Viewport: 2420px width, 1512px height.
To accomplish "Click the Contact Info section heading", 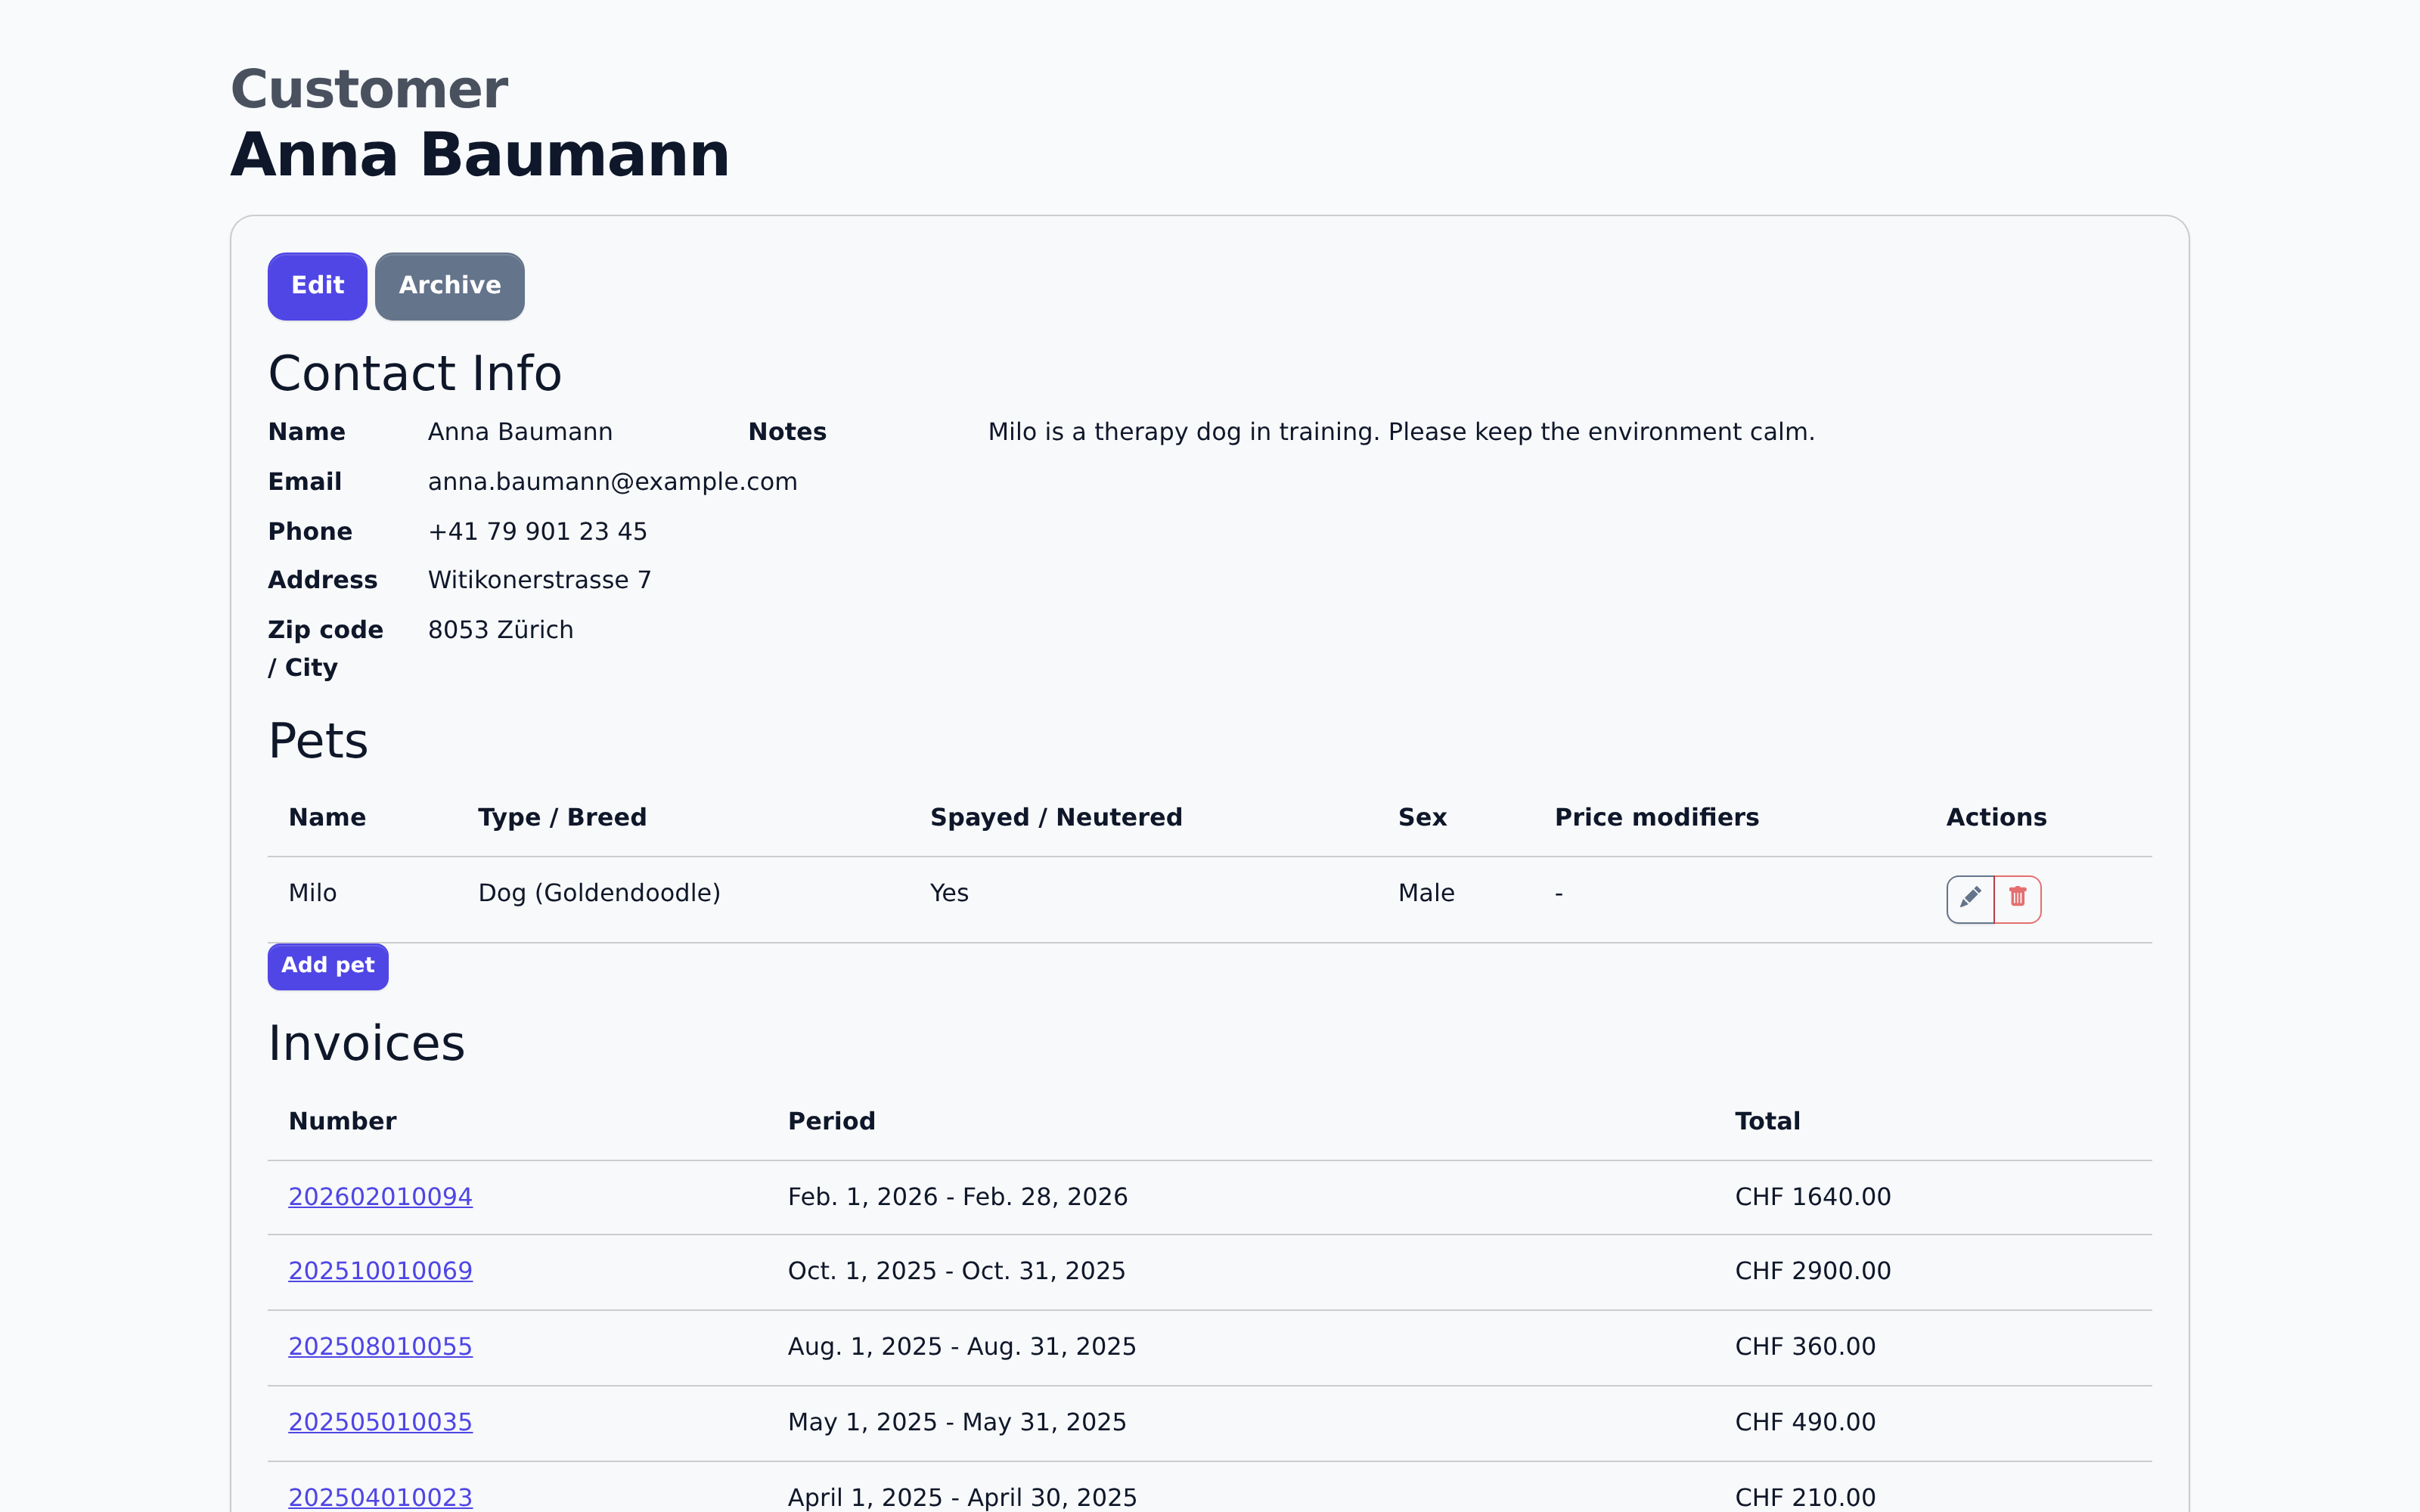I will 415,372.
